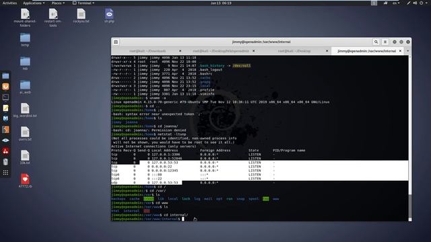Switch to root@kali ~/Desktop/htb/openadmin tab
The image size is (431, 242).
221,51
